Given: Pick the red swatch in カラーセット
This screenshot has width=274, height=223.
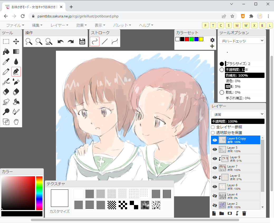Looking at the screenshot, I should pos(187,39).
